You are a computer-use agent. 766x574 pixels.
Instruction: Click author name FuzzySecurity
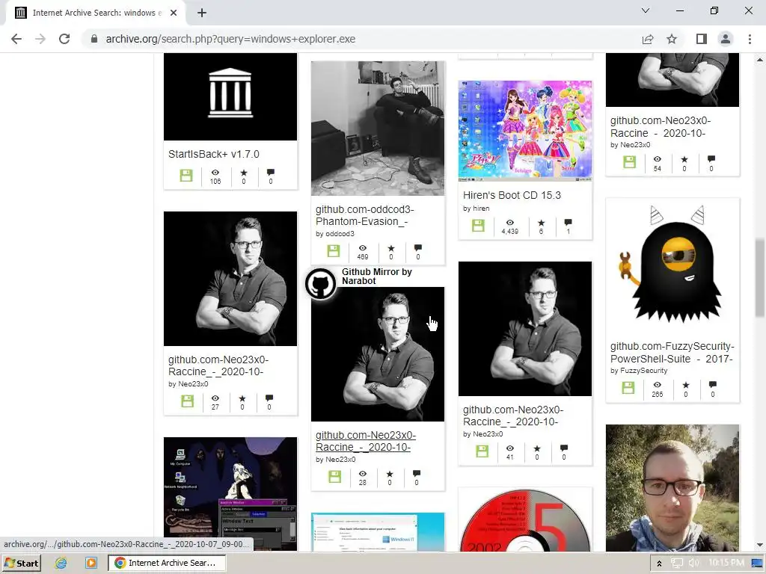coord(643,371)
